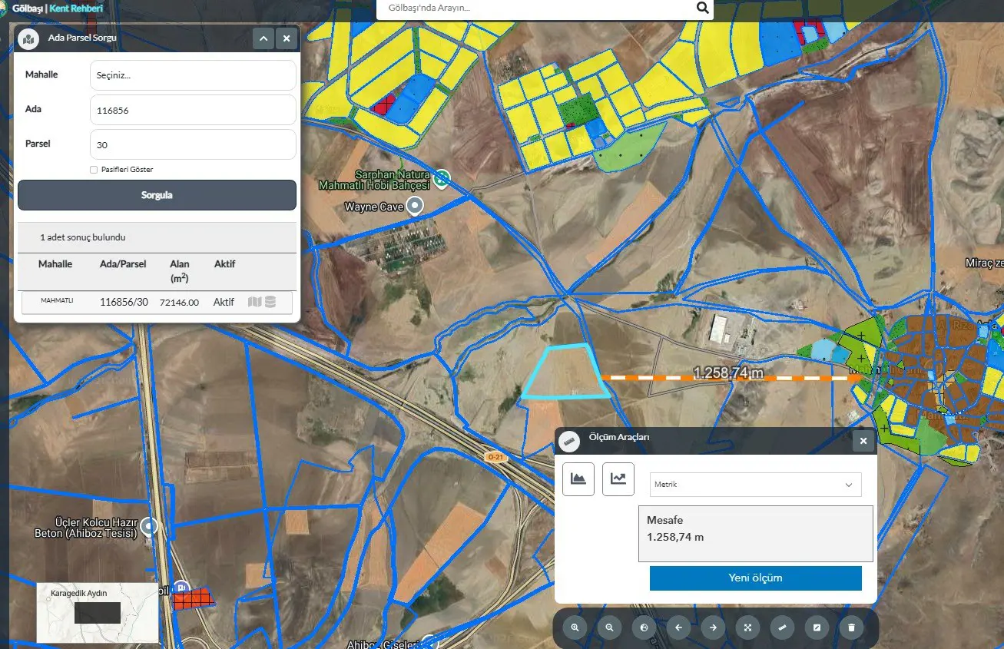The height and width of the screenshot is (649, 1004).
Task: Click the Wayne Cave location marker
Action: pyautogui.click(x=415, y=206)
